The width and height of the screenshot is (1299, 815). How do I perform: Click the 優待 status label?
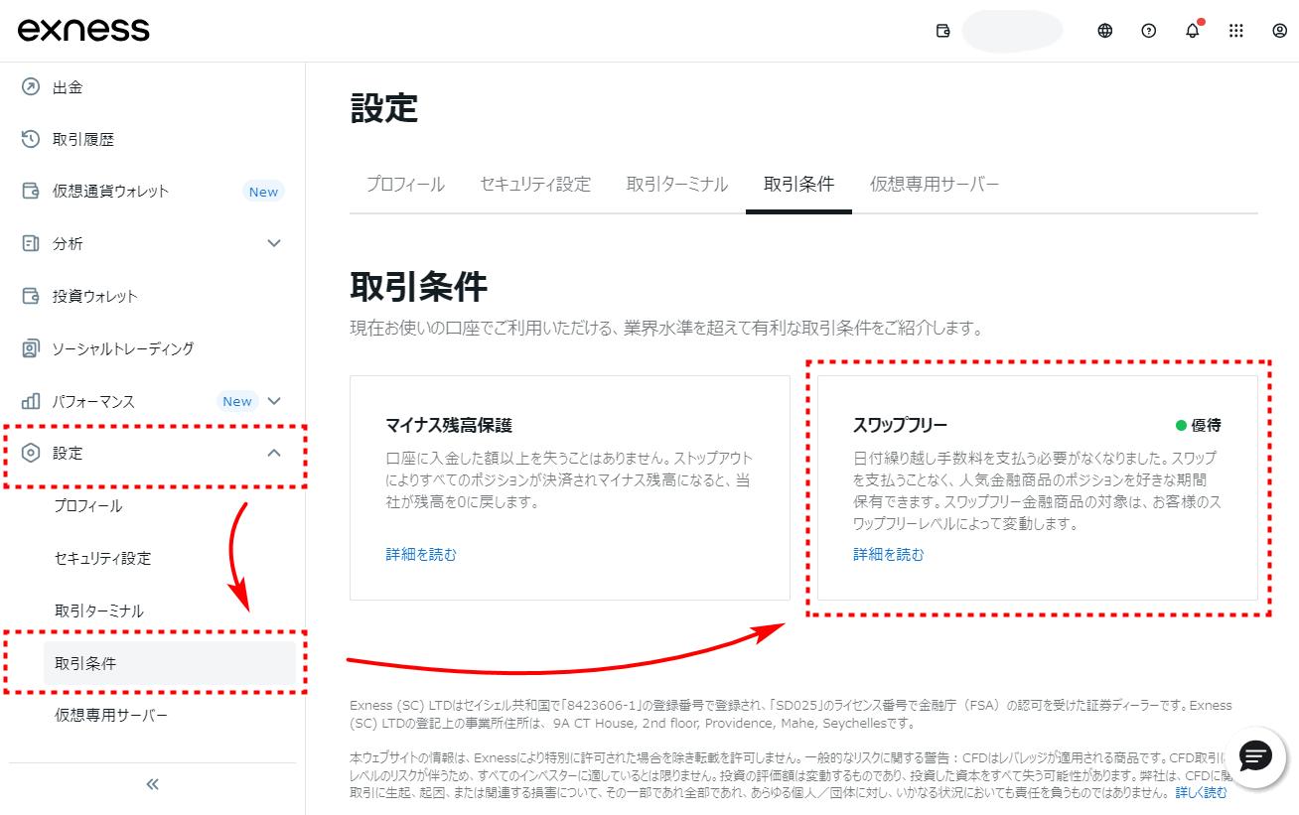(x=1199, y=425)
